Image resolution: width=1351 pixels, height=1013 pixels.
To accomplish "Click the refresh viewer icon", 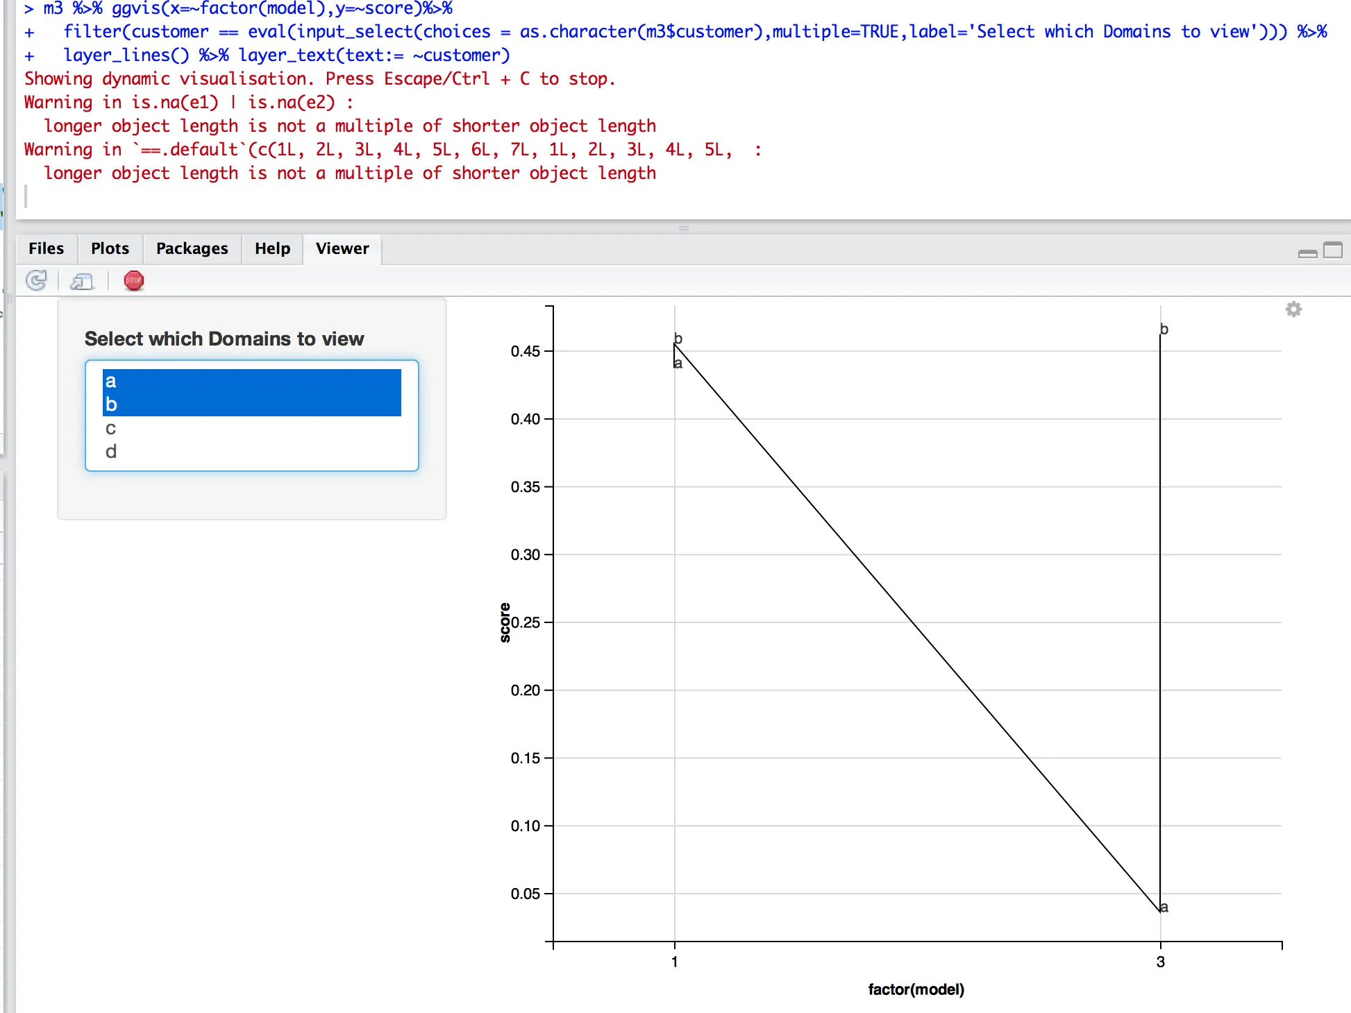I will [x=36, y=281].
